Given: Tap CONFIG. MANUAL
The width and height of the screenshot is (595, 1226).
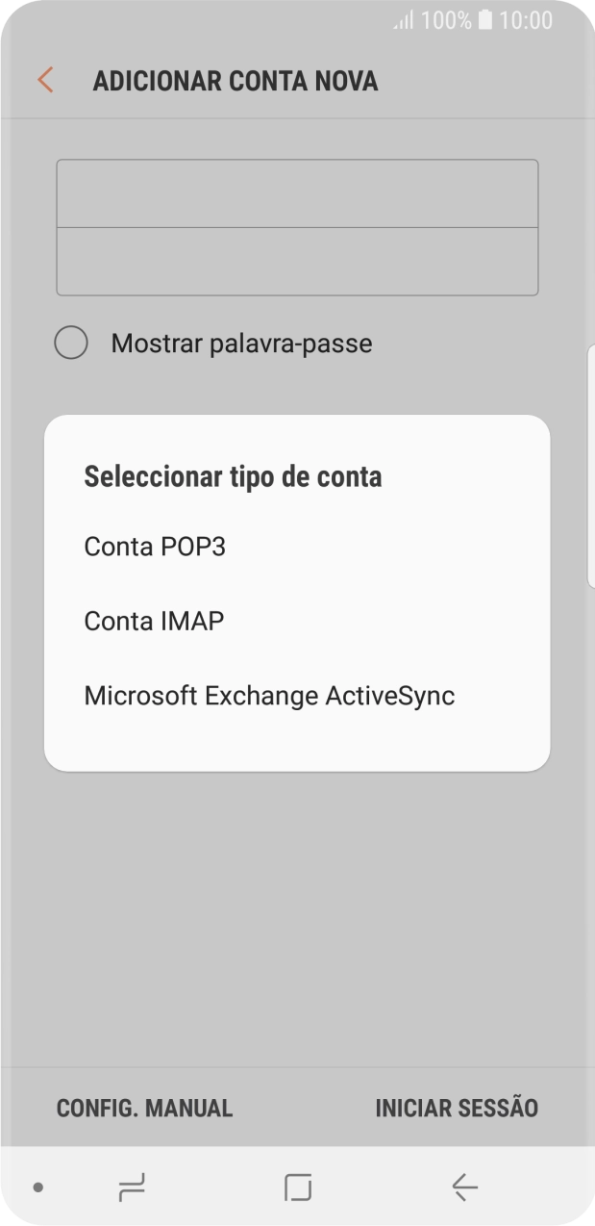Looking at the screenshot, I should 143,1108.
